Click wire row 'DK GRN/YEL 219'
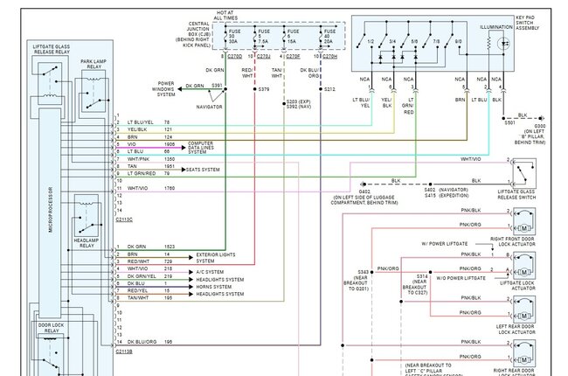Viewport: 568px width, 376px height. click(149, 276)
